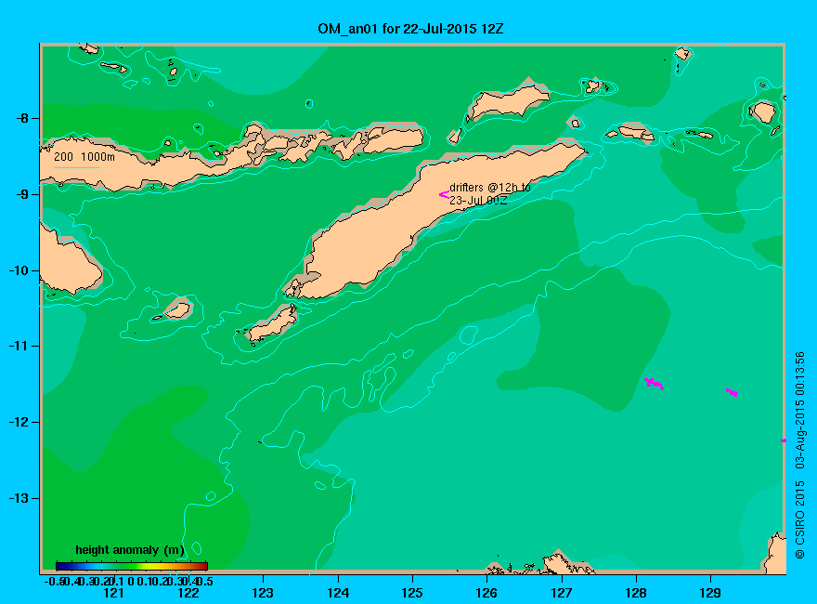Click latitude axis label '-11'
Image resolution: width=817 pixels, height=604 pixels.
(19, 346)
